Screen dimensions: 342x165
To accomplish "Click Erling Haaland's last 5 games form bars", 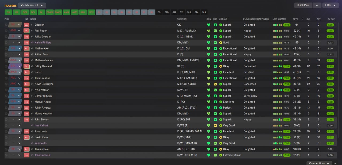I will pos(277,66).
